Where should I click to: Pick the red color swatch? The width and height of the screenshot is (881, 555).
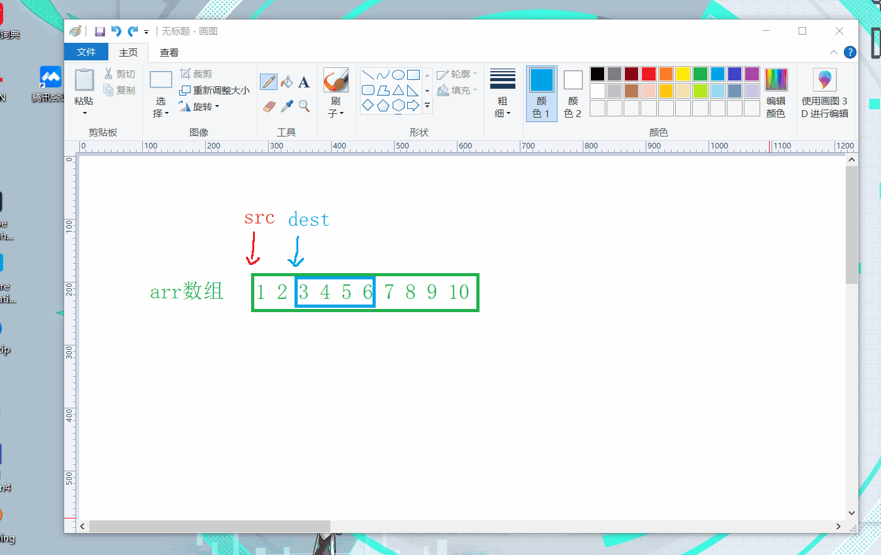coord(649,74)
